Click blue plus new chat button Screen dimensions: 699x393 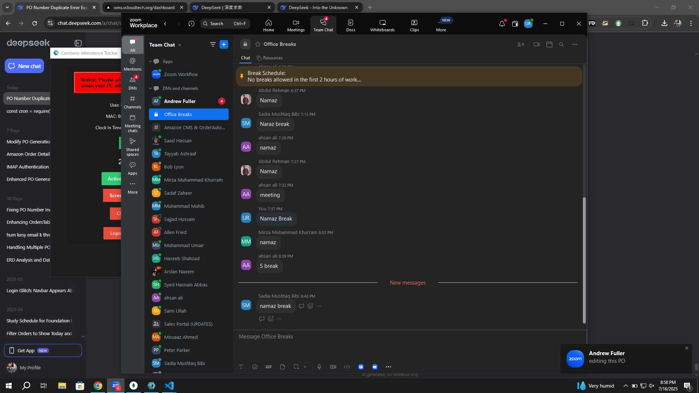[x=224, y=44]
